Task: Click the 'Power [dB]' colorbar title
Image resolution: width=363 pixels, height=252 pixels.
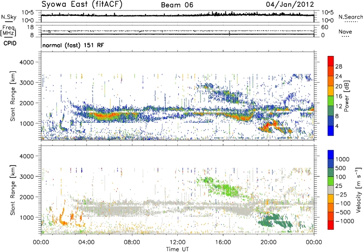Action: 347,96
